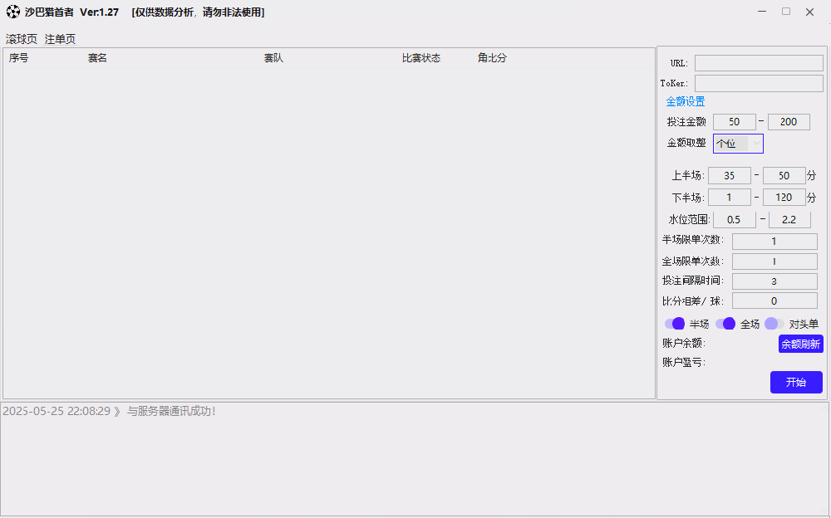This screenshot has height=518, width=831.
Task: Minimize the application window
Action: [762, 12]
